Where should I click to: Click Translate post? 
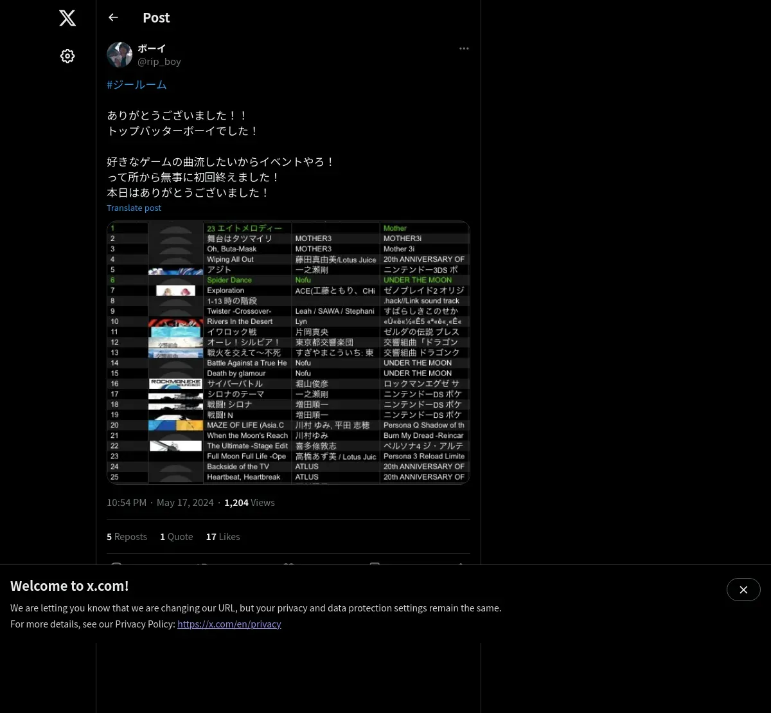point(134,208)
